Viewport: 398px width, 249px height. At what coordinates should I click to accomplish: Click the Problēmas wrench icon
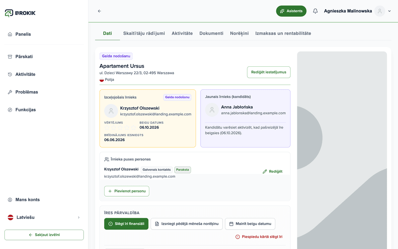click(x=10, y=92)
